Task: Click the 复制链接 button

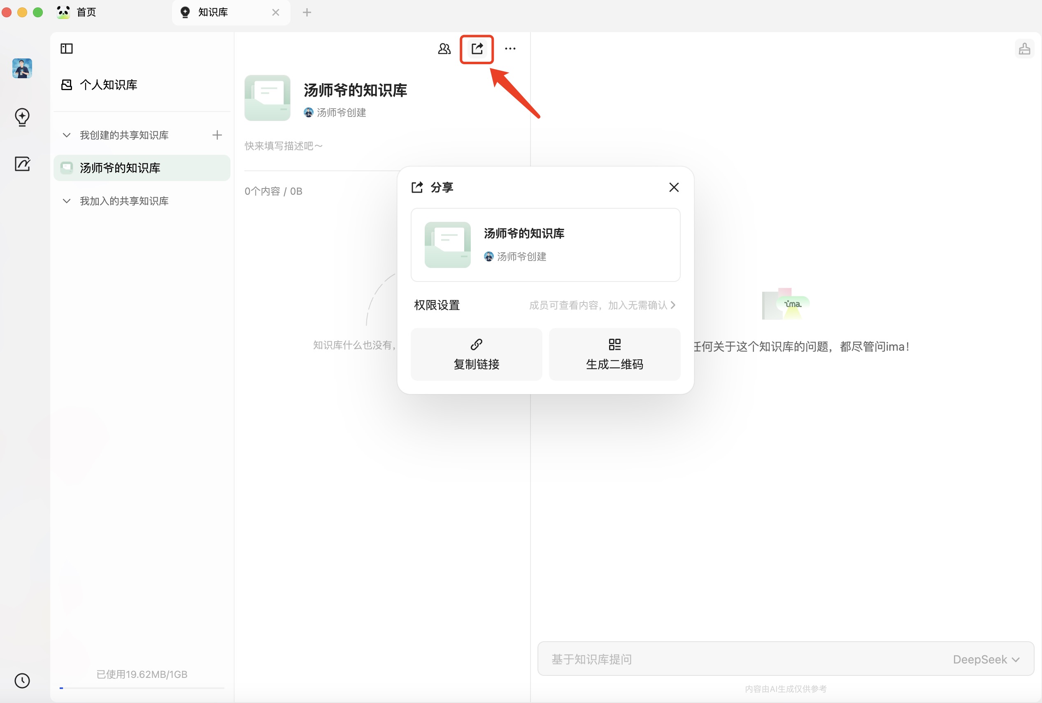Action: coord(476,354)
